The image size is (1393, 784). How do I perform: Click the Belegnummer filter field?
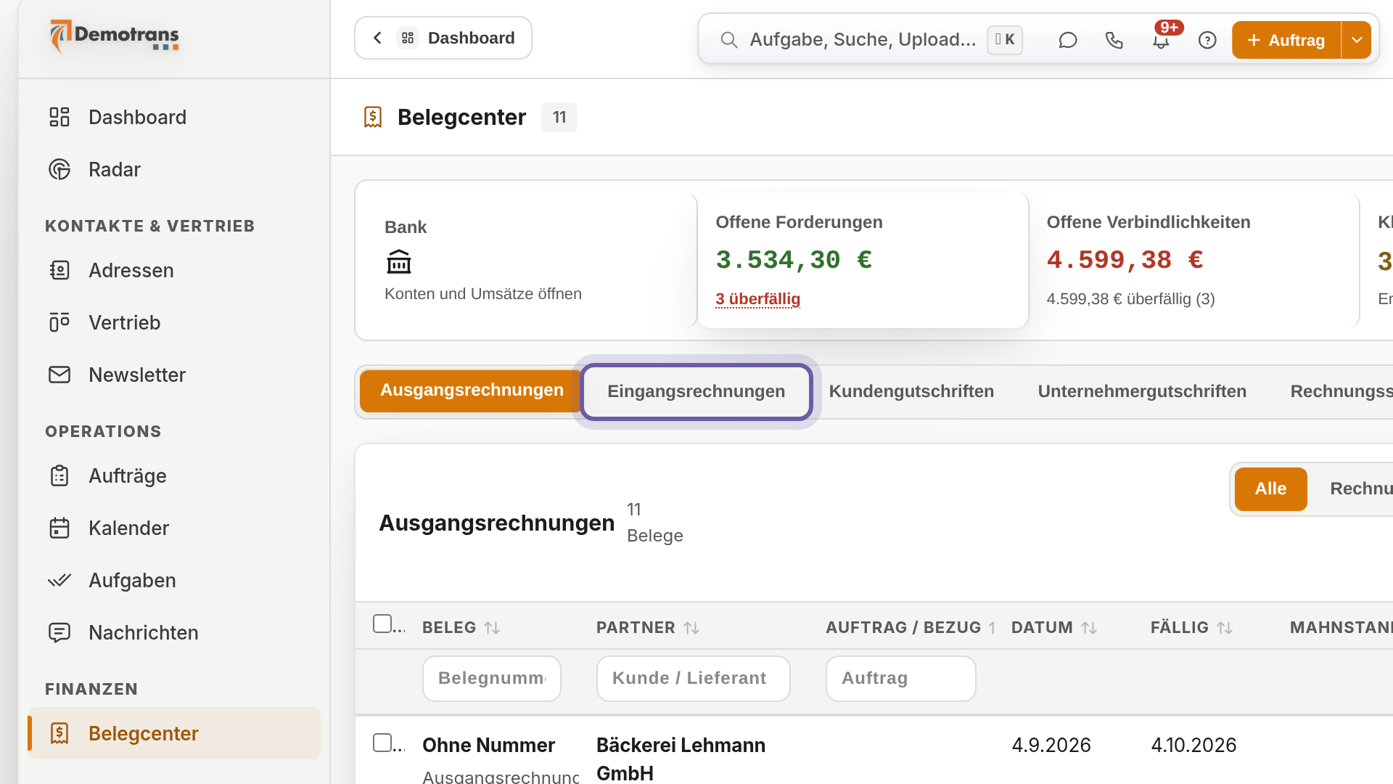click(492, 679)
